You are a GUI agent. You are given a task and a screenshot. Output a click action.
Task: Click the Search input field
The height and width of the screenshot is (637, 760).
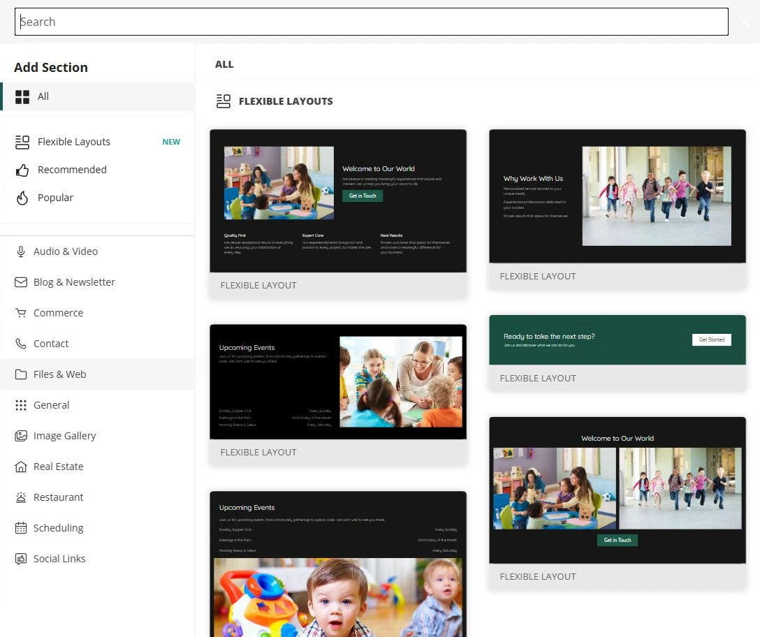372,22
